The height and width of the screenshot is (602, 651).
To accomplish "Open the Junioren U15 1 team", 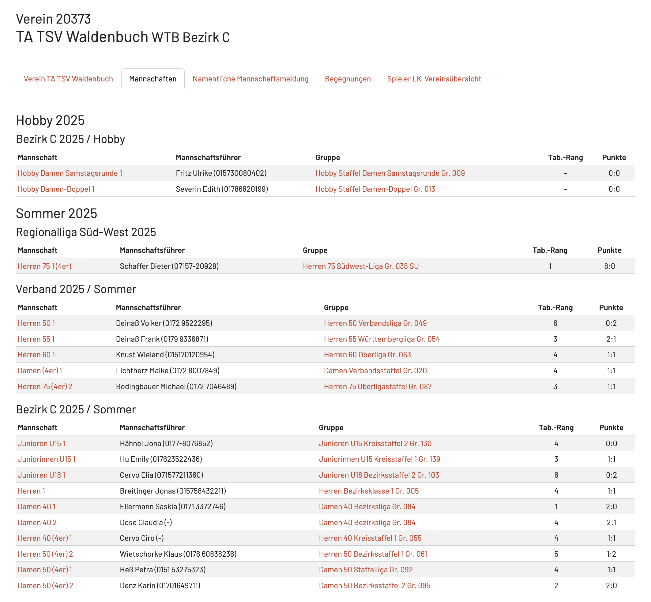I will coord(41,443).
